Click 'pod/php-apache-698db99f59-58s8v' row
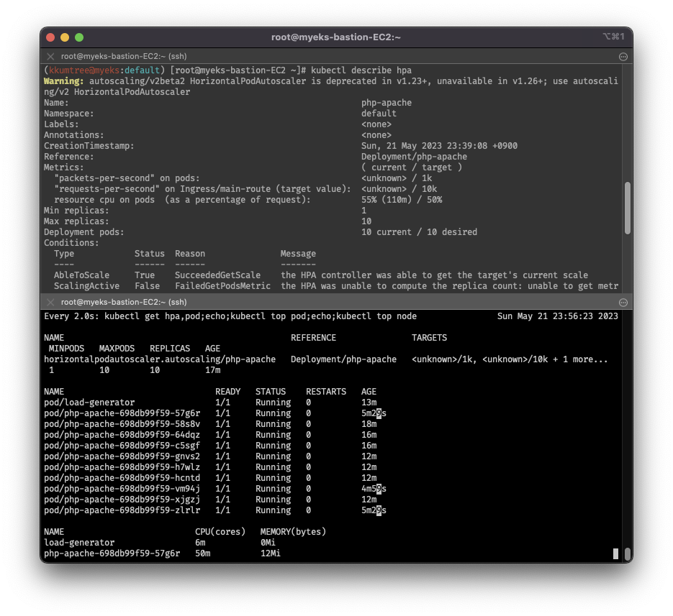673x616 pixels. [x=210, y=424]
